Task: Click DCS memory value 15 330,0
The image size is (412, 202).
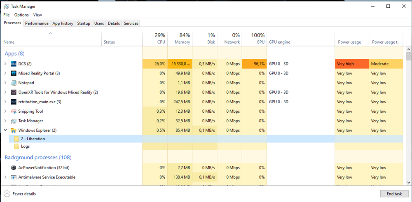Action: point(180,64)
